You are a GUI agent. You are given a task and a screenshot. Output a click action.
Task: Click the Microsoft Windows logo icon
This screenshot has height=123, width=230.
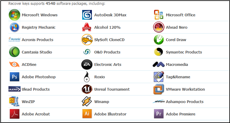(x=14, y=15)
